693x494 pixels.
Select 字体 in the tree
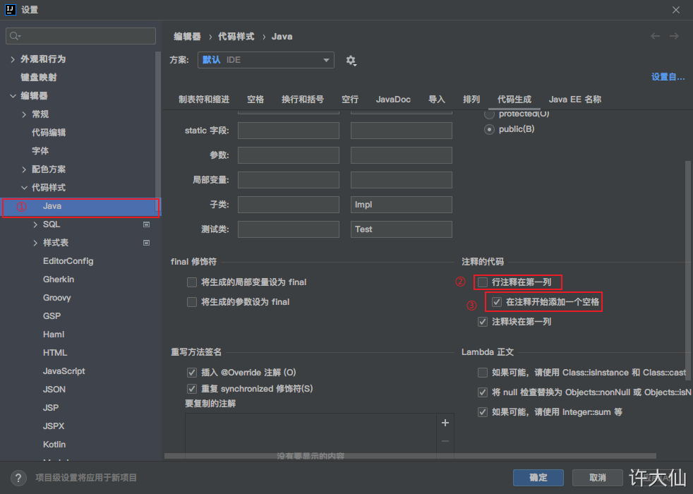coord(40,151)
